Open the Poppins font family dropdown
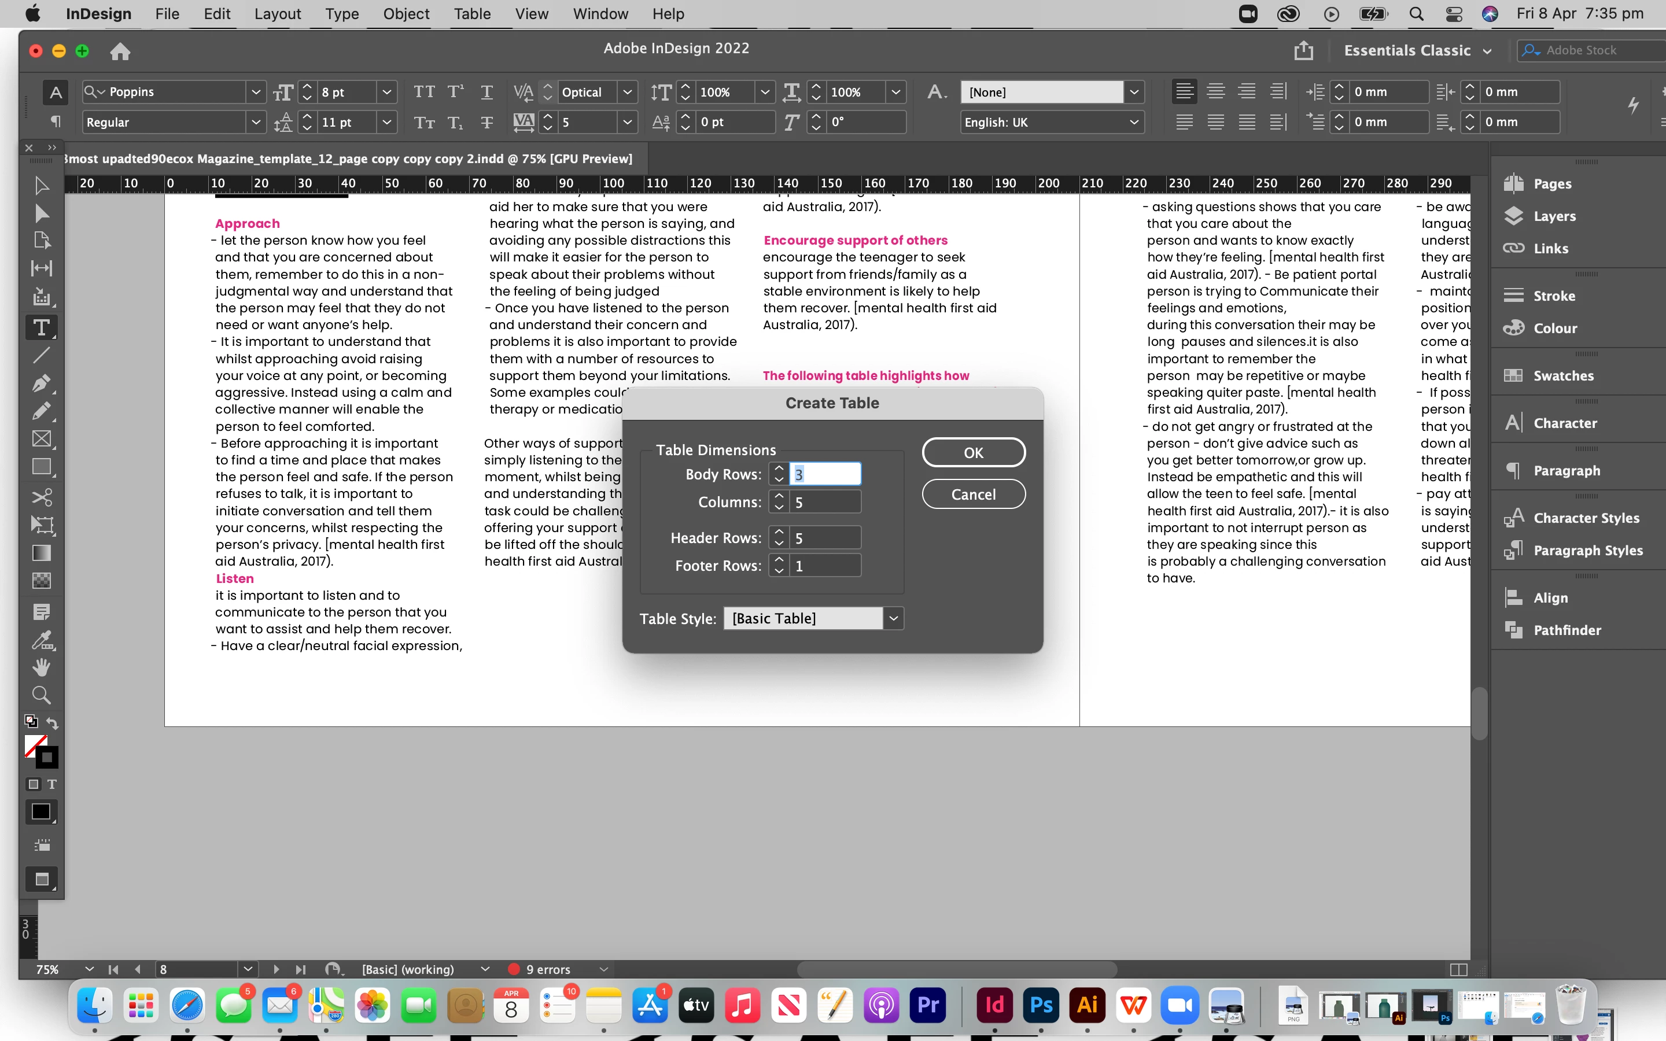Image resolution: width=1666 pixels, height=1041 pixels. coord(256,91)
